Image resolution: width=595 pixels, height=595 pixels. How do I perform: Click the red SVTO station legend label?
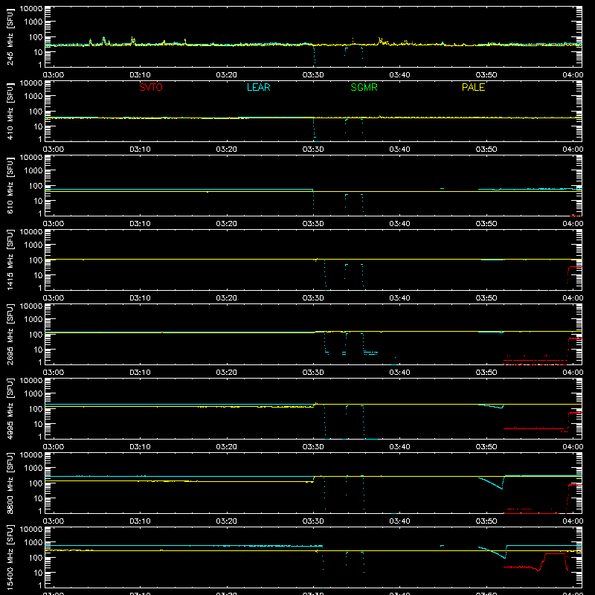151,87
